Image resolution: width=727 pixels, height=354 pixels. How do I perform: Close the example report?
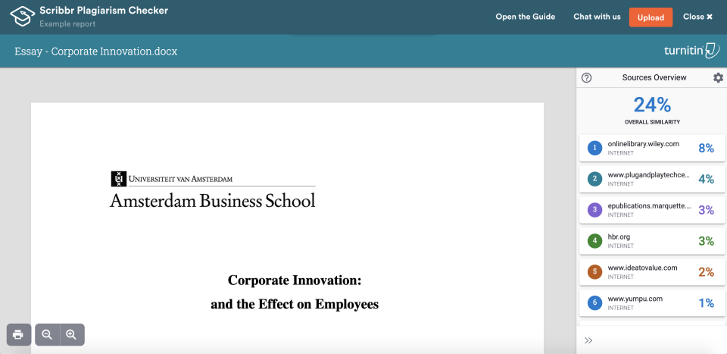click(x=697, y=17)
